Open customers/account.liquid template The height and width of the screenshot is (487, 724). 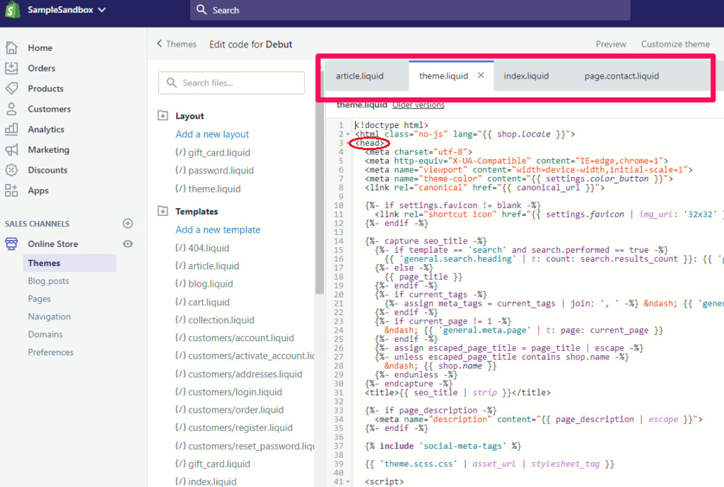[x=235, y=338]
